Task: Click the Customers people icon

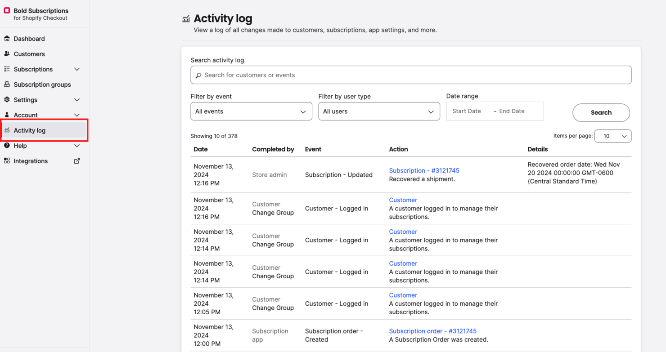Action: (x=7, y=54)
